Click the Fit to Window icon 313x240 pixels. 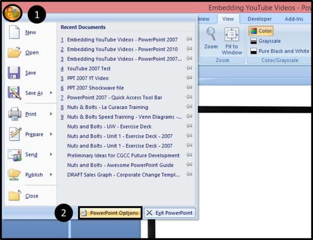[x=232, y=34]
